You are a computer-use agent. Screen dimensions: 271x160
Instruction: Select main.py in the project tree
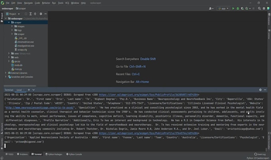tap(17, 69)
